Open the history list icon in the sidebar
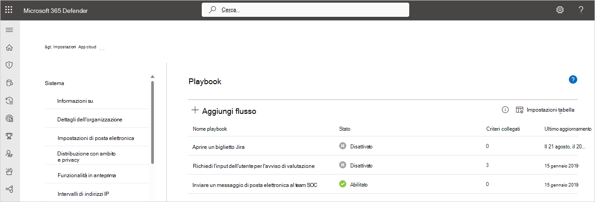The image size is (595, 202). [x=9, y=101]
